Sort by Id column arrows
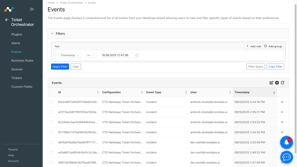 click(x=98, y=92)
